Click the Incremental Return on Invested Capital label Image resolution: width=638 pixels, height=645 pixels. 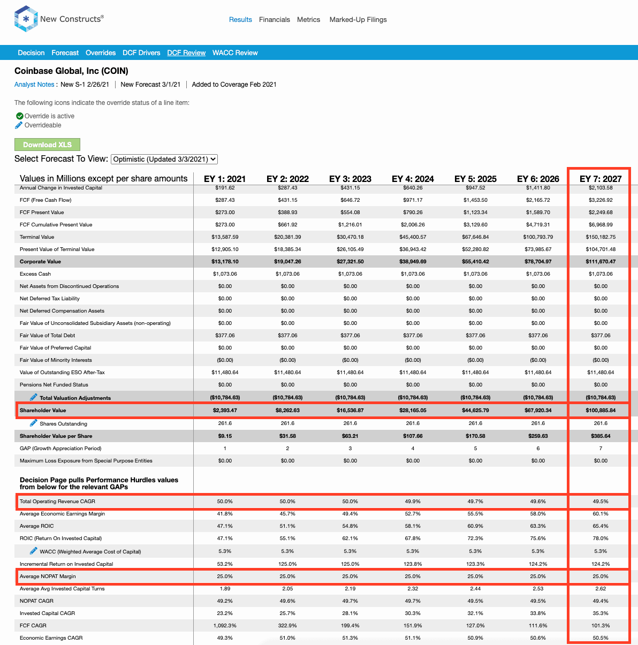[x=66, y=564]
